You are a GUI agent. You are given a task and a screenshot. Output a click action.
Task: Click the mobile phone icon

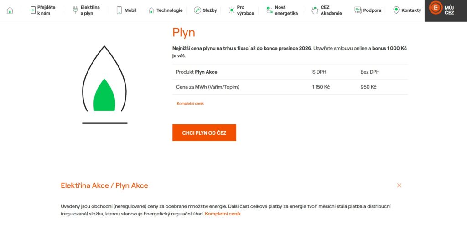[119, 10]
